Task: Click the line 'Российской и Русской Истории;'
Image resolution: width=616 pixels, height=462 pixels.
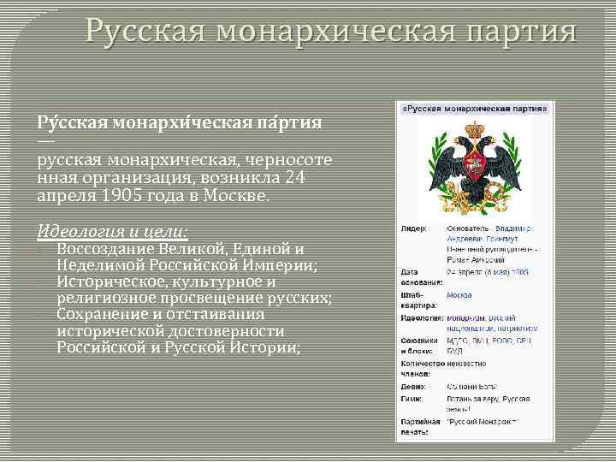Action: pos(179,347)
